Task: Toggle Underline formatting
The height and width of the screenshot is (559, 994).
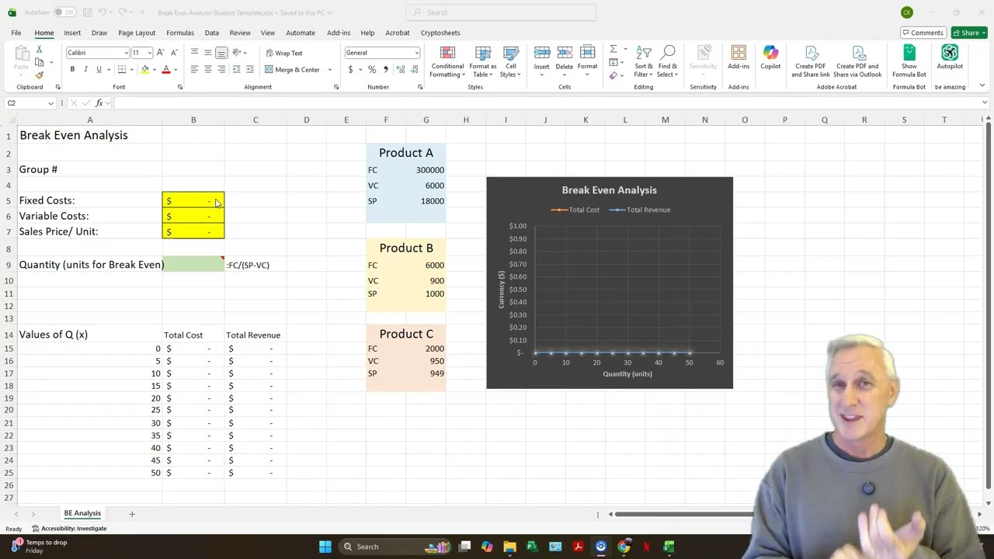Action: (x=99, y=69)
